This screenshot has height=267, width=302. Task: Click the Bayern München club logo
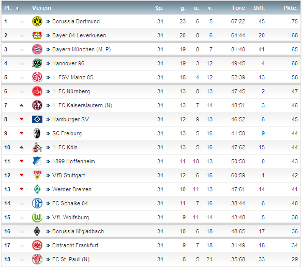37,49
